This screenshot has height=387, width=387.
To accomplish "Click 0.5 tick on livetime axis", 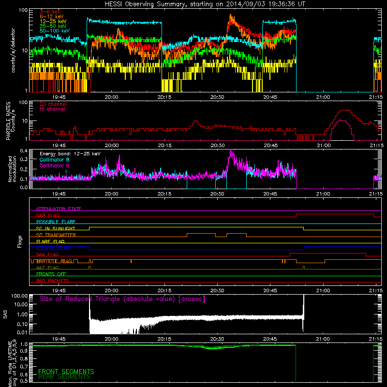I will (x=24, y=381).
